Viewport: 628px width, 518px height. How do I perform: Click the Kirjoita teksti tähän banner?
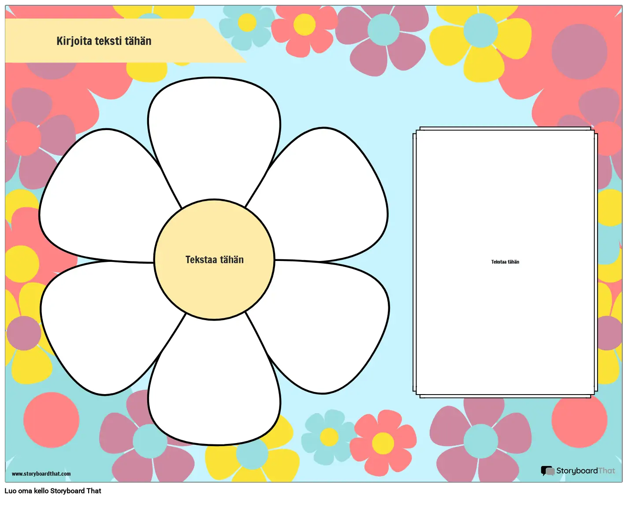point(104,41)
